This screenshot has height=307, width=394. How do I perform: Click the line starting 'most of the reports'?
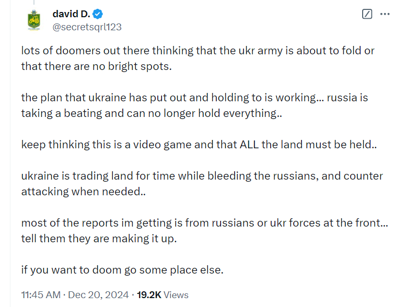pos(204,223)
